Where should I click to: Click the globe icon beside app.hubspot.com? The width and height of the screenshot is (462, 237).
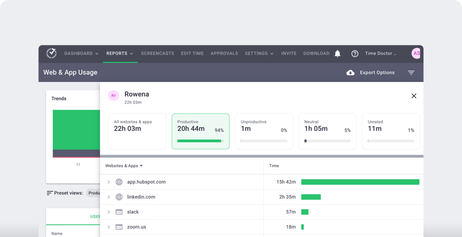point(119,182)
